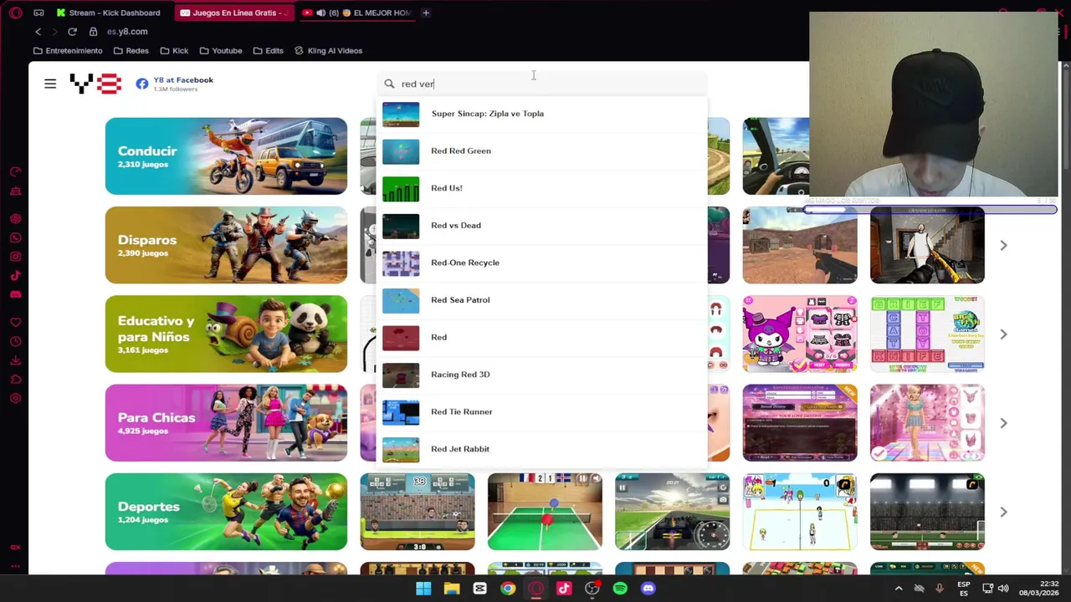1071x602 pixels.
Task: Select 'Red Red Green' search suggestion
Action: click(542, 151)
